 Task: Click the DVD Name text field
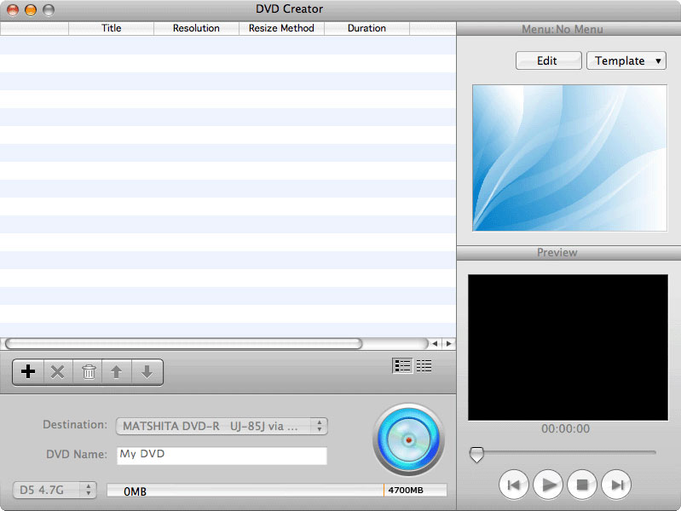tap(222, 455)
